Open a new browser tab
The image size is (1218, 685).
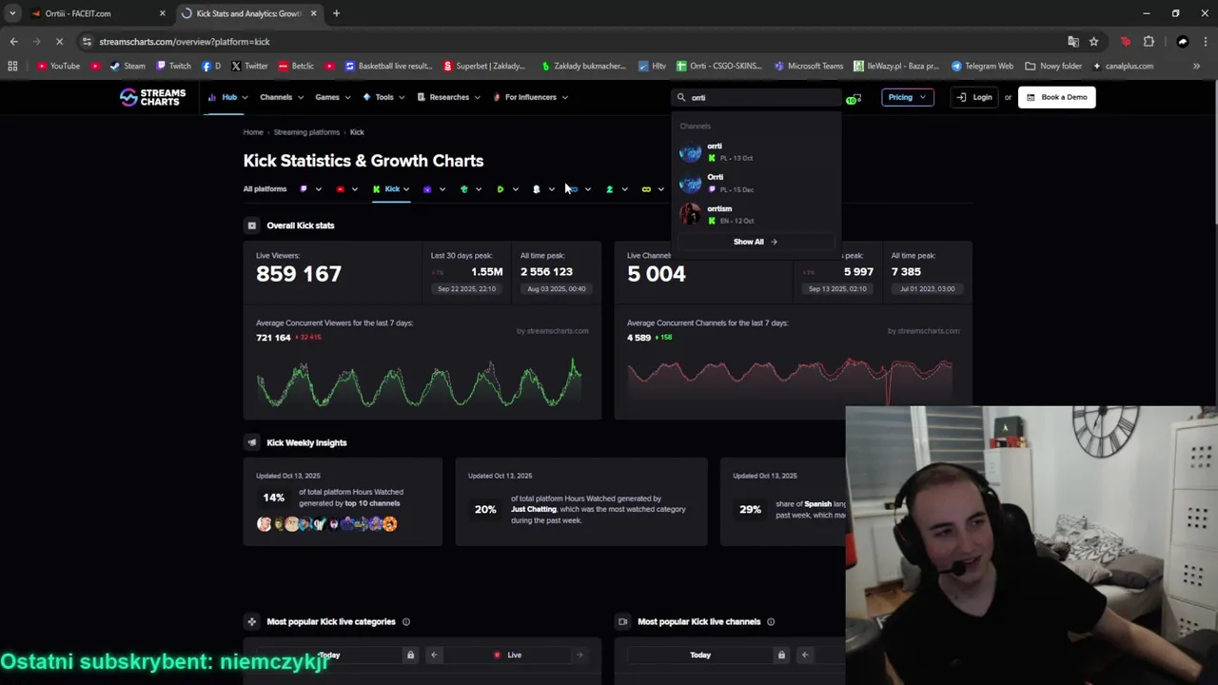tap(336, 13)
